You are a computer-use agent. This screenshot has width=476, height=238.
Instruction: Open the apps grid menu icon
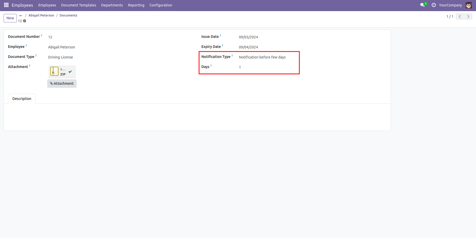[x=6, y=5]
